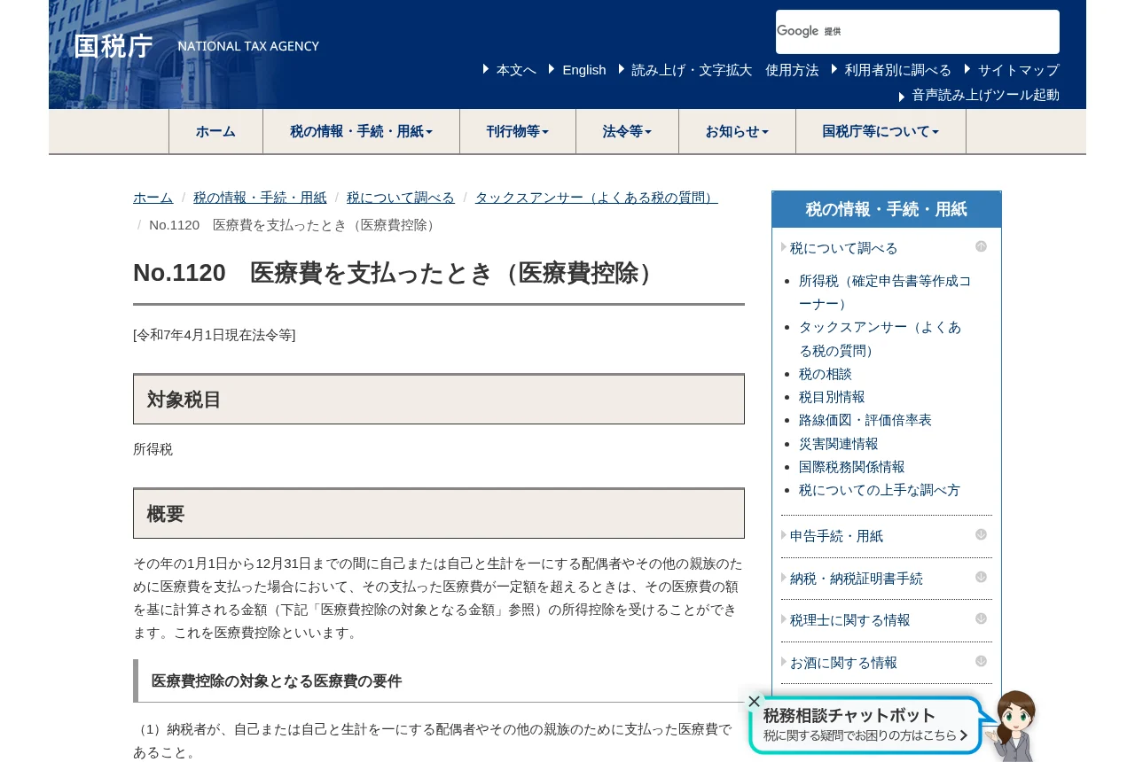Close the tax chatbot banner with X
The width and height of the screenshot is (1135, 762).
(x=754, y=702)
